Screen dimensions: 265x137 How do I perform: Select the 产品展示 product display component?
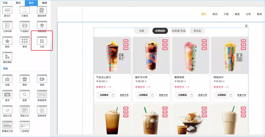click(25, 27)
